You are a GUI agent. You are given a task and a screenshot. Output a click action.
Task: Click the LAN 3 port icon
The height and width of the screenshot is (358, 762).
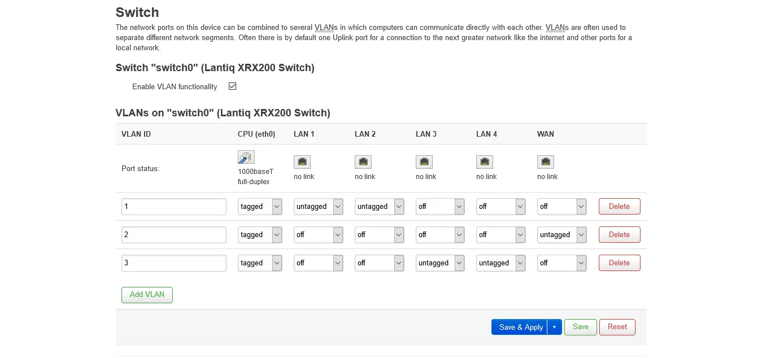click(x=424, y=162)
